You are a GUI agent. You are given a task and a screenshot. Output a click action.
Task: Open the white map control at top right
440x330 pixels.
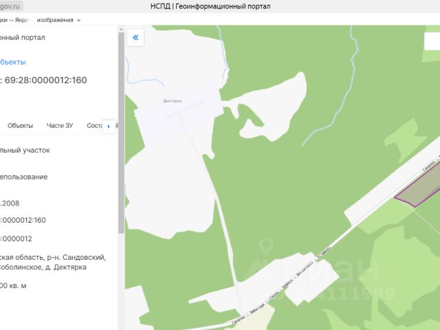tap(432, 41)
